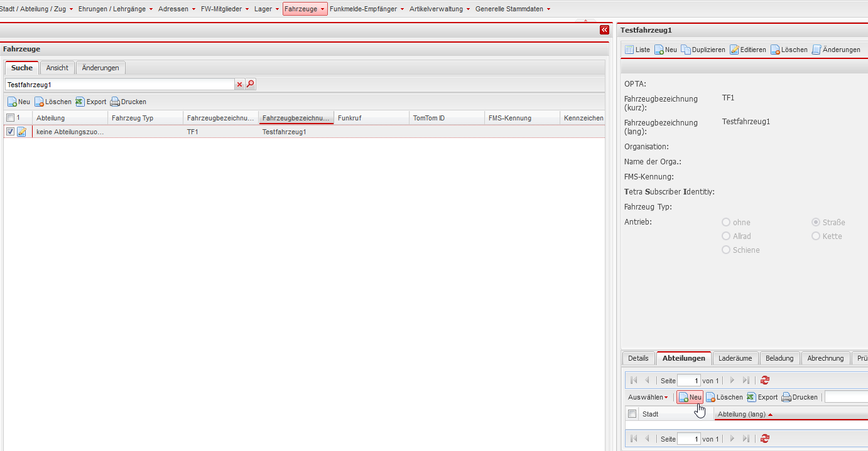This screenshot has height=451, width=868.
Task: Open the Fahrzeuge dropdown menu
Action: pyautogui.click(x=305, y=9)
